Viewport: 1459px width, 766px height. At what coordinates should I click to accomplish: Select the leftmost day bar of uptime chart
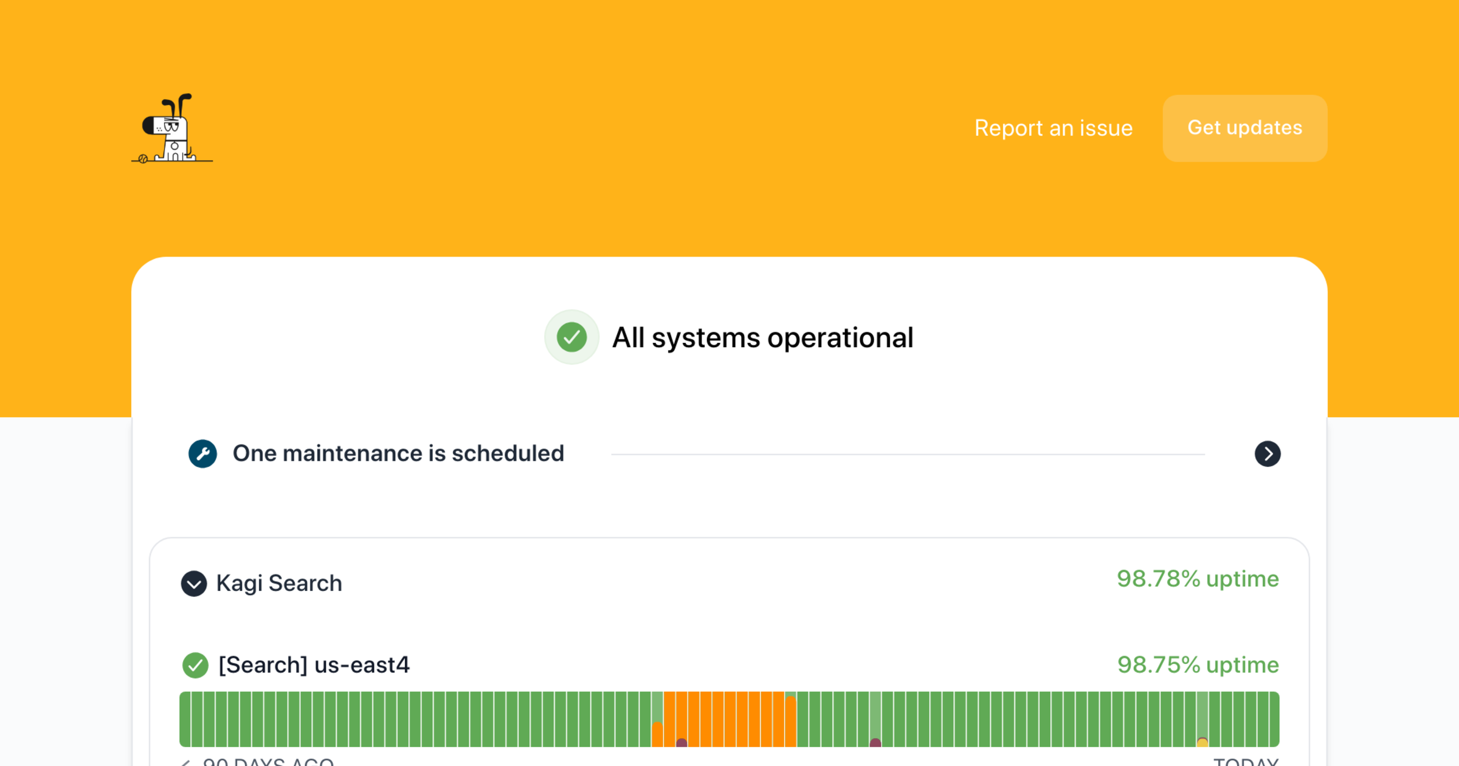185,719
